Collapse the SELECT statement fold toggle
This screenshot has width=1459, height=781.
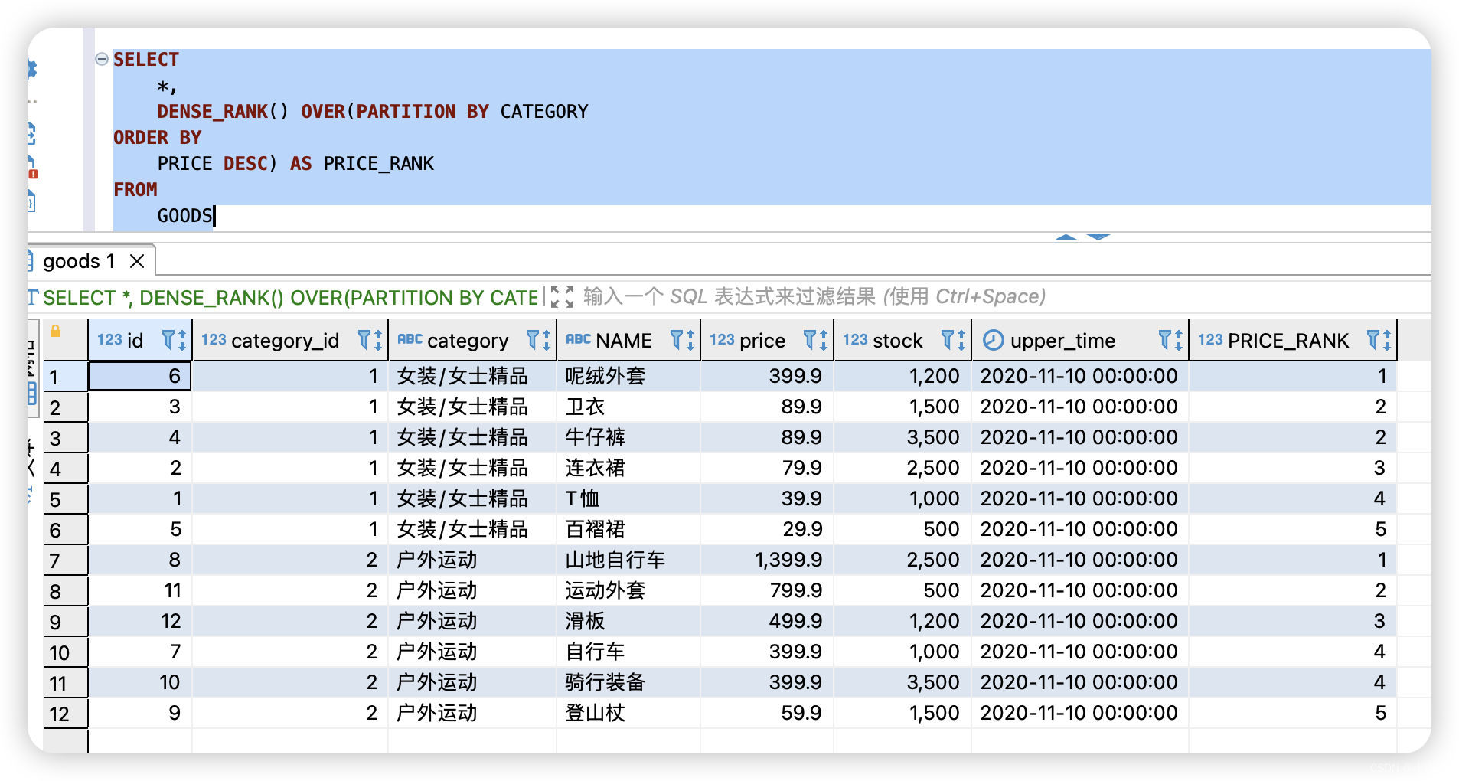click(101, 59)
